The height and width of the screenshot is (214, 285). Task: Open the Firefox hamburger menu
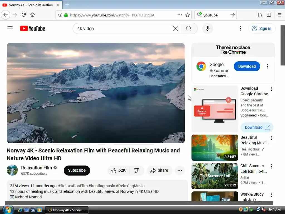coord(280,15)
